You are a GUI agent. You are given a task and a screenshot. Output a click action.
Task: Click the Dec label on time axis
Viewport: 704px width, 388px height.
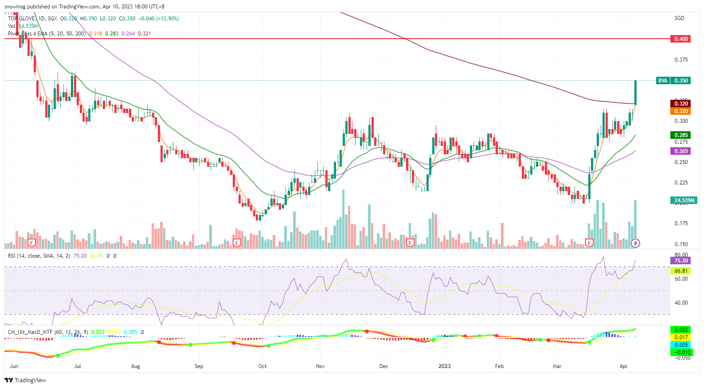point(383,366)
